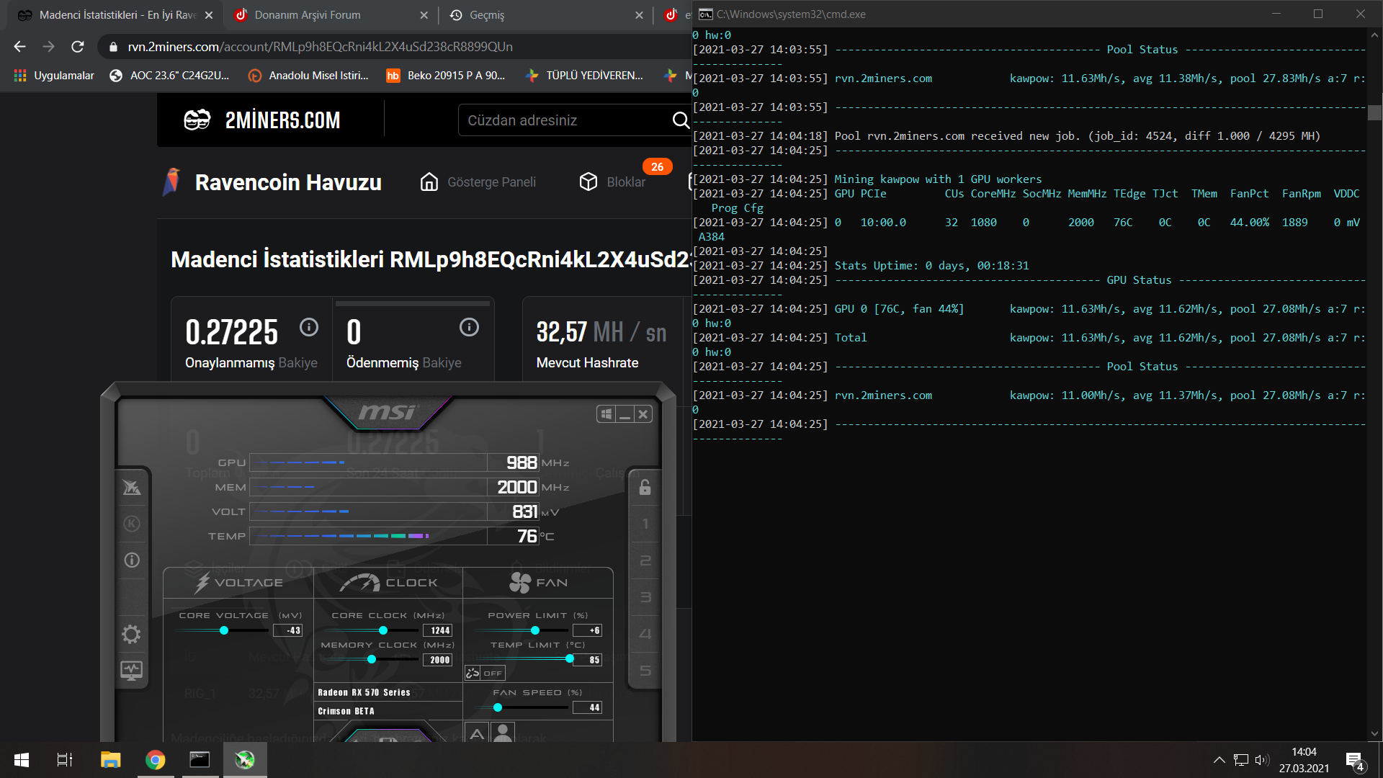Open the Uygulamalar bookmarks shortcut
Image resolution: width=1383 pixels, height=778 pixels.
tap(54, 76)
